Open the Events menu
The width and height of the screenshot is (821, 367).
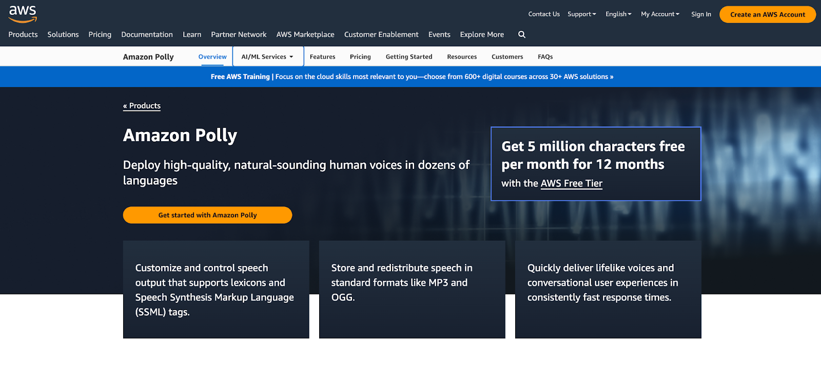pyautogui.click(x=439, y=34)
